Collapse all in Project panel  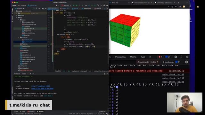coord(39,9)
